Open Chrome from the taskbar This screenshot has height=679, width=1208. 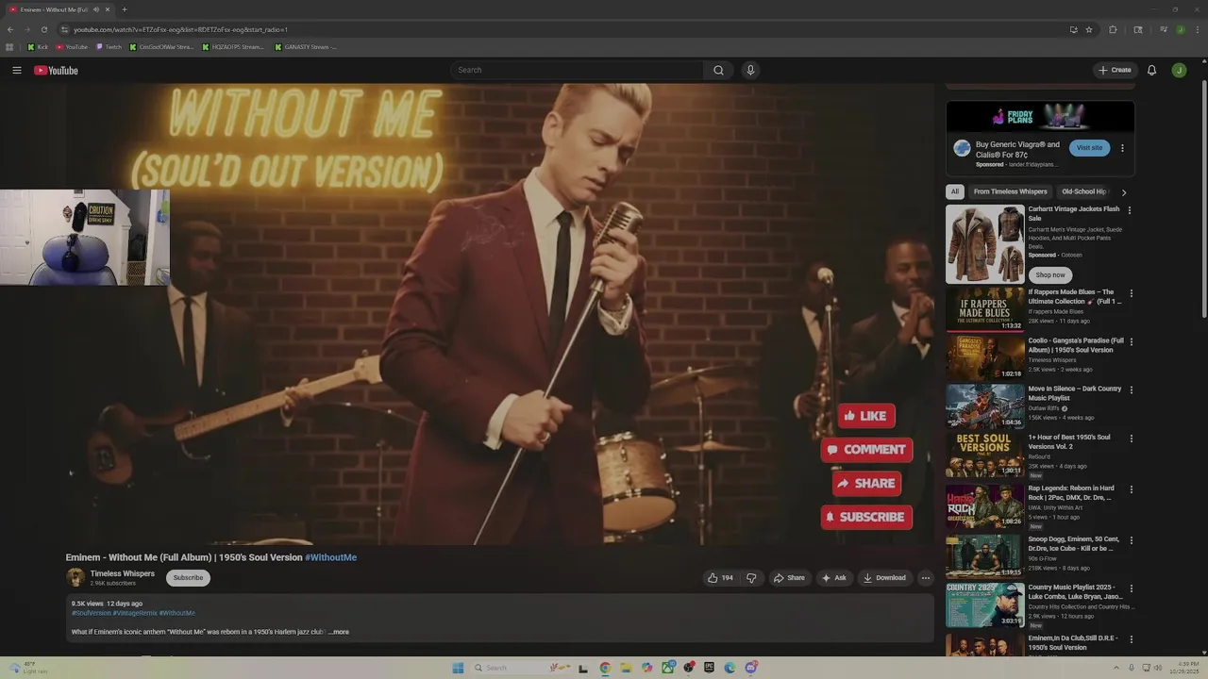click(605, 668)
